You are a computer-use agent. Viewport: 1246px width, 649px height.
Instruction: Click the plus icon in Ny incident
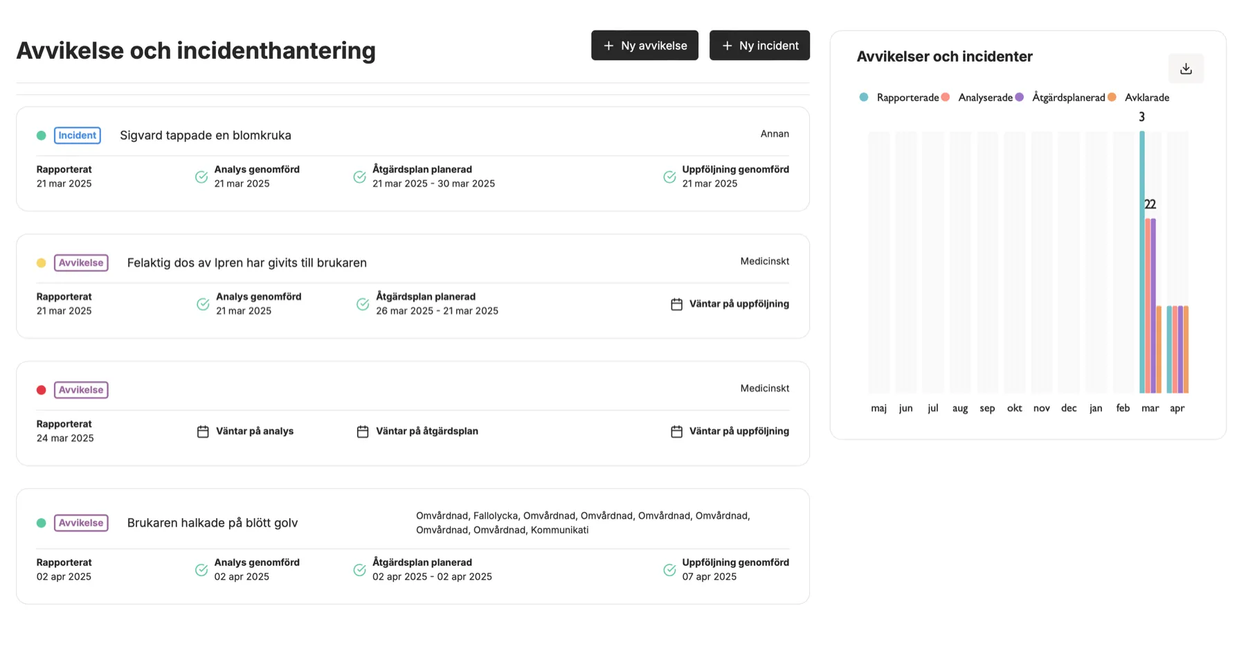point(727,46)
